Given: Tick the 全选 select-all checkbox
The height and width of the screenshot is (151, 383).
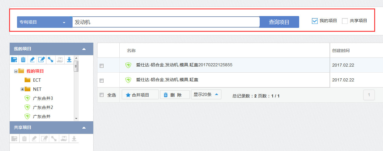Looking at the screenshot, I should click(102, 95).
